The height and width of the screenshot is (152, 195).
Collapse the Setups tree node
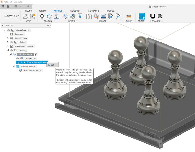click(x=7, y=50)
